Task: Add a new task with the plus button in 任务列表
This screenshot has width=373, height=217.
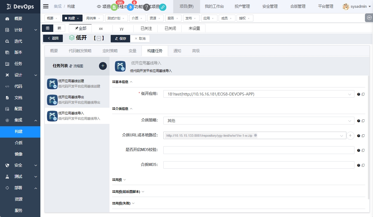Action: click(x=103, y=66)
